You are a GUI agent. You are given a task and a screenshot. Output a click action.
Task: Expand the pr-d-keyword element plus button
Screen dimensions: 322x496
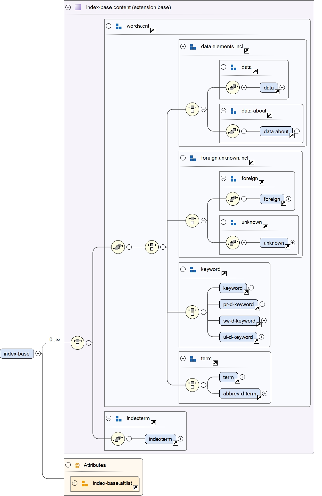(262, 304)
